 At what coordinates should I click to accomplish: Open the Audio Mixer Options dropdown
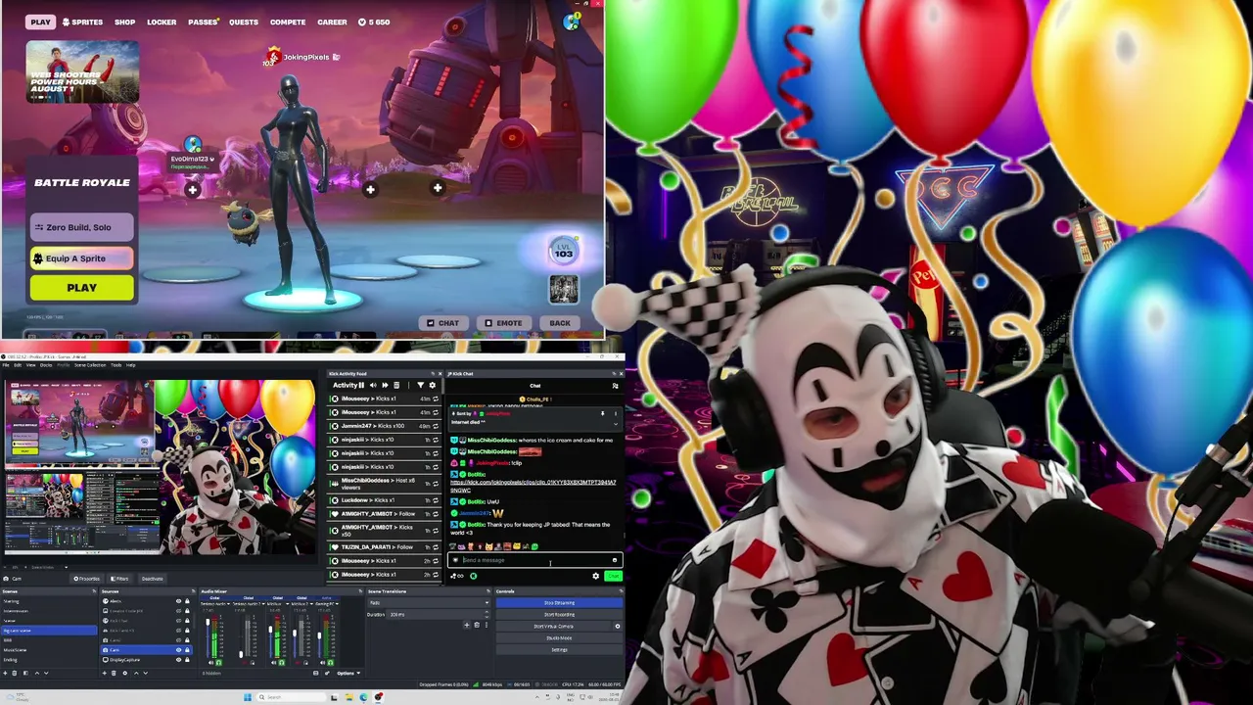(348, 673)
